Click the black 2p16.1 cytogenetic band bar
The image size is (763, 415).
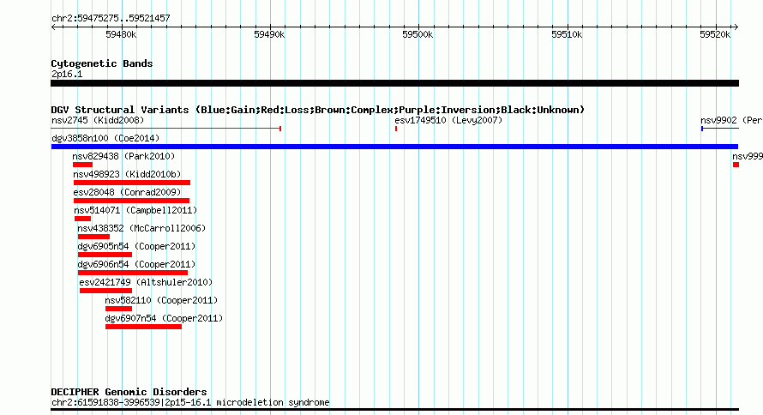tap(394, 83)
